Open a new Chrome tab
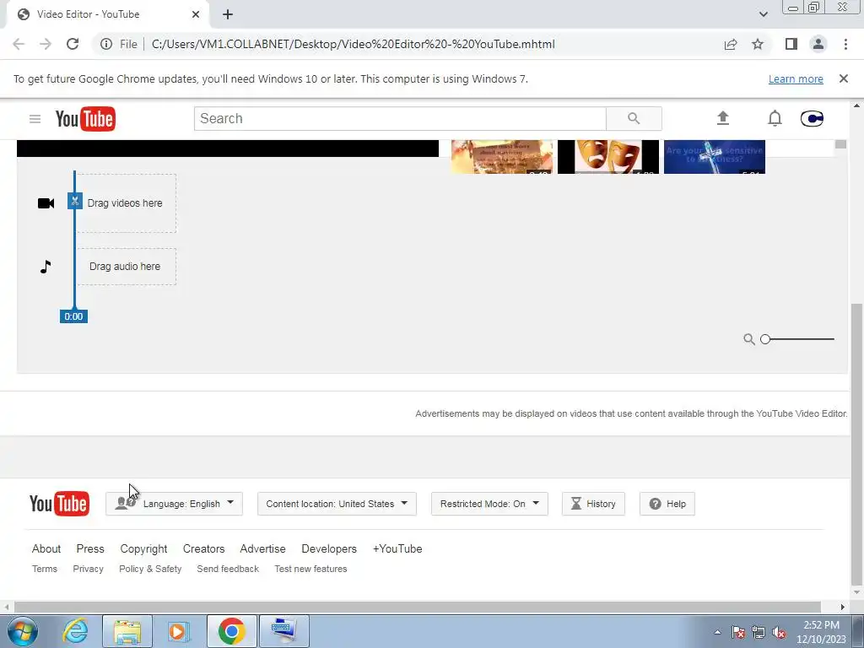This screenshot has width=864, height=648. point(228,14)
